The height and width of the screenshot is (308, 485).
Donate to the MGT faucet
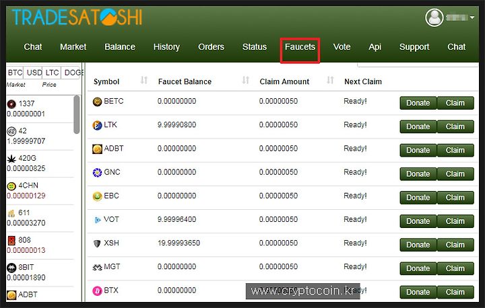(418, 268)
